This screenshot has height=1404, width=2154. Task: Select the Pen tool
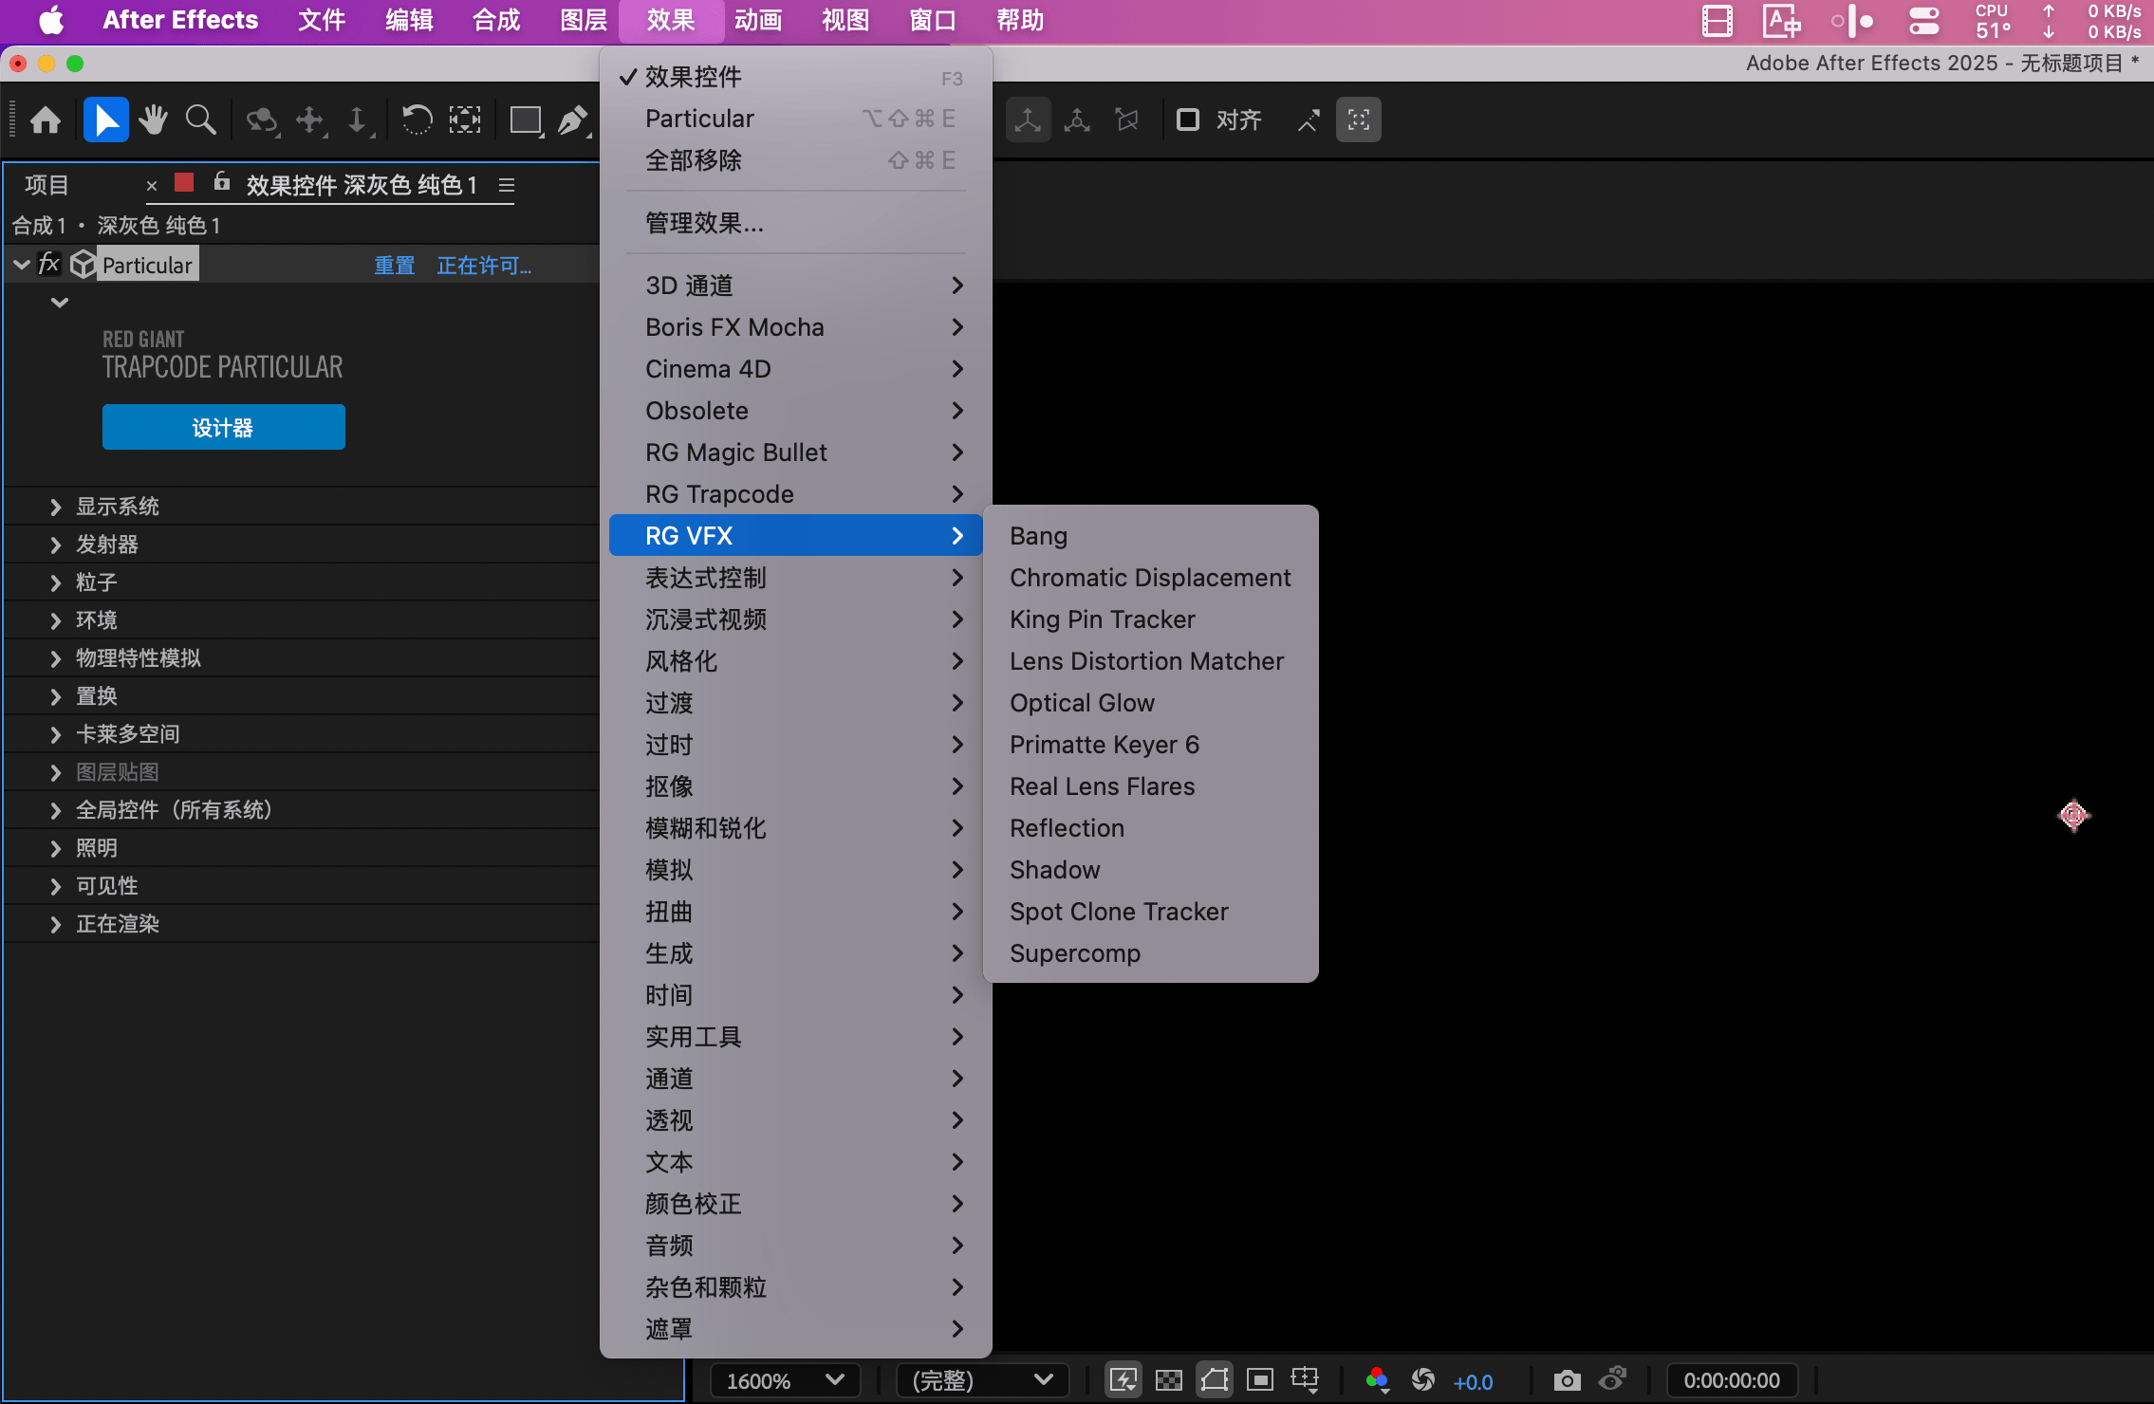tap(572, 120)
